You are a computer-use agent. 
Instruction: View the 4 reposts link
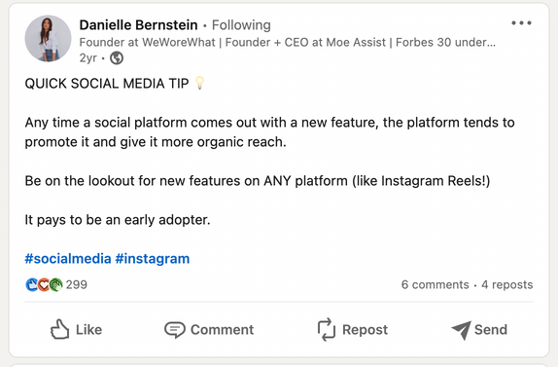[x=507, y=284]
